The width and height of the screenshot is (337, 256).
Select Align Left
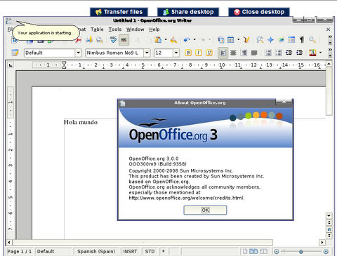coord(223,53)
